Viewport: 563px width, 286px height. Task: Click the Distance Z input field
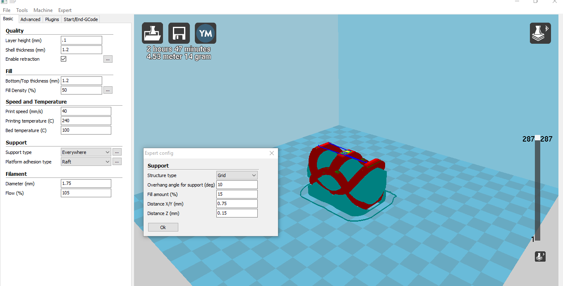[237, 213]
